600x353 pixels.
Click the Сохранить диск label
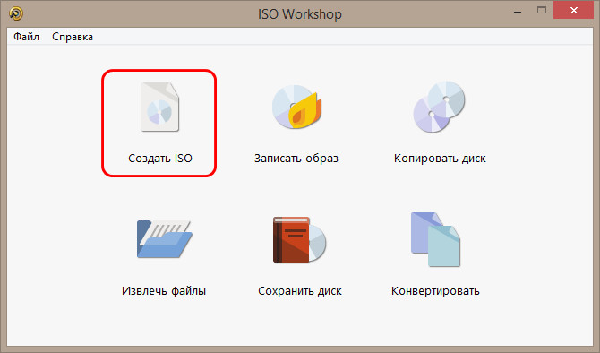300,291
